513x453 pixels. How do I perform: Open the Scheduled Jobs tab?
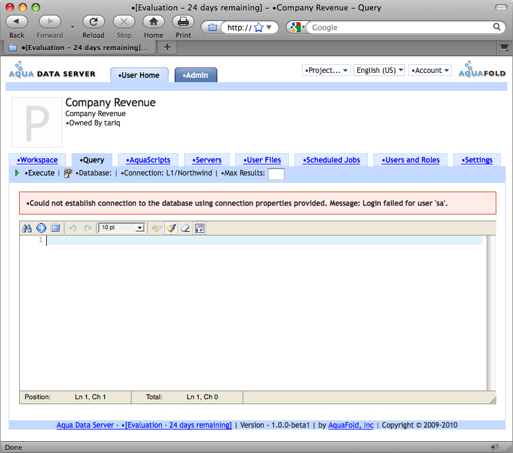coord(331,160)
